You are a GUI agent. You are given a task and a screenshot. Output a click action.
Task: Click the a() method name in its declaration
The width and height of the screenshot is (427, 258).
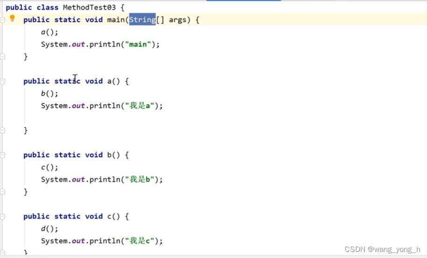(109, 81)
